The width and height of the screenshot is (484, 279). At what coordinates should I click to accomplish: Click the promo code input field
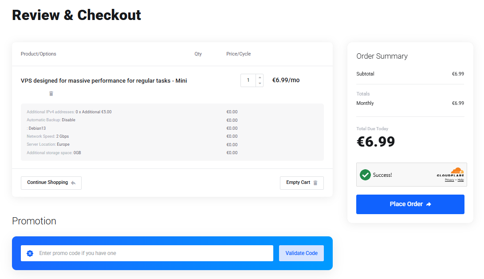(147, 253)
